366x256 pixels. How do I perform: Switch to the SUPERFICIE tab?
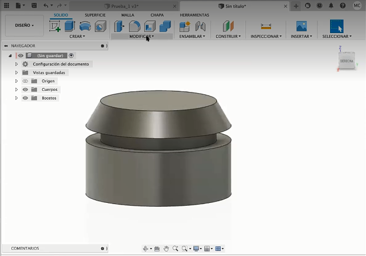coord(95,15)
